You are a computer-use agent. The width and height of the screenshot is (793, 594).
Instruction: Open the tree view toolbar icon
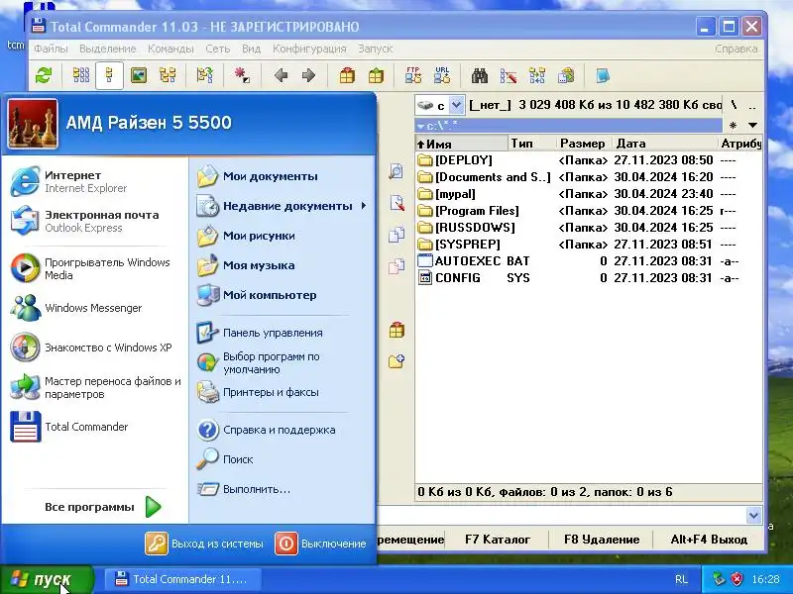coord(168,76)
